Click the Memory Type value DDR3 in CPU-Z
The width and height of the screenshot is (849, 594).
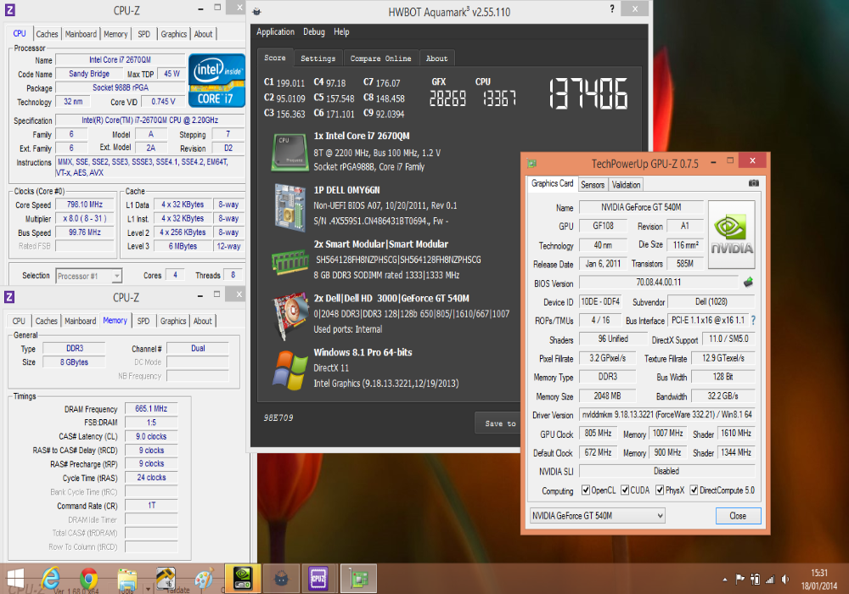pos(74,348)
